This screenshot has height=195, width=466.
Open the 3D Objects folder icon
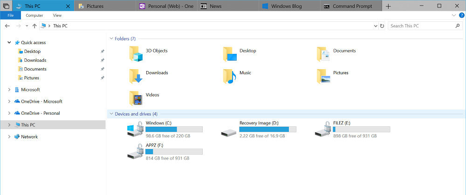pyautogui.click(x=136, y=54)
